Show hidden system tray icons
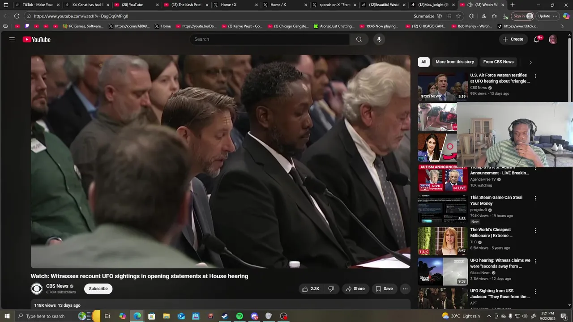Viewport: 573px width, 322px height. click(489, 316)
